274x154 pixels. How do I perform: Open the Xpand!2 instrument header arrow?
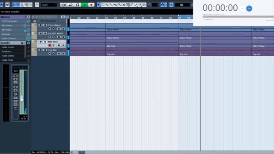(25, 43)
